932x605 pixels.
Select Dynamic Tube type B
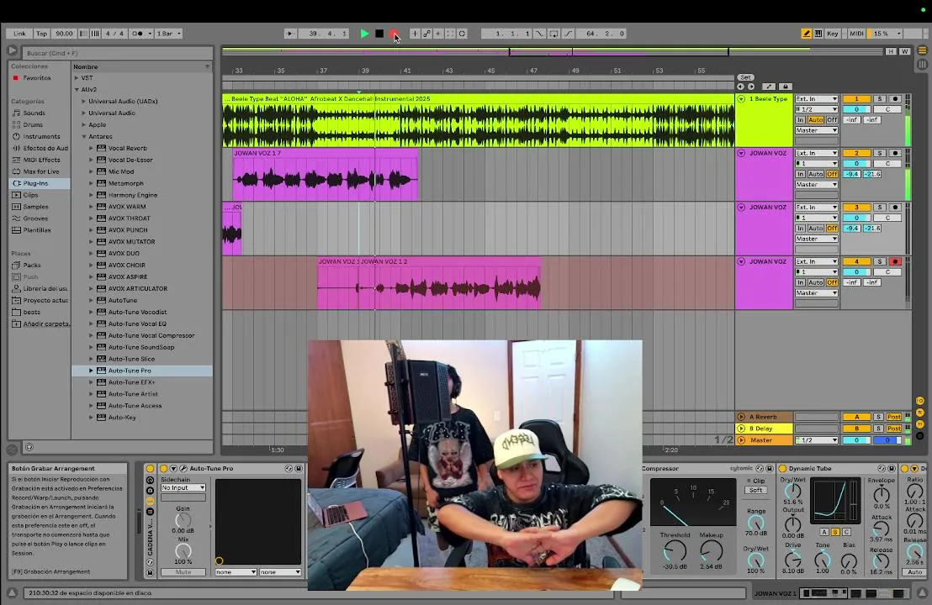point(835,532)
